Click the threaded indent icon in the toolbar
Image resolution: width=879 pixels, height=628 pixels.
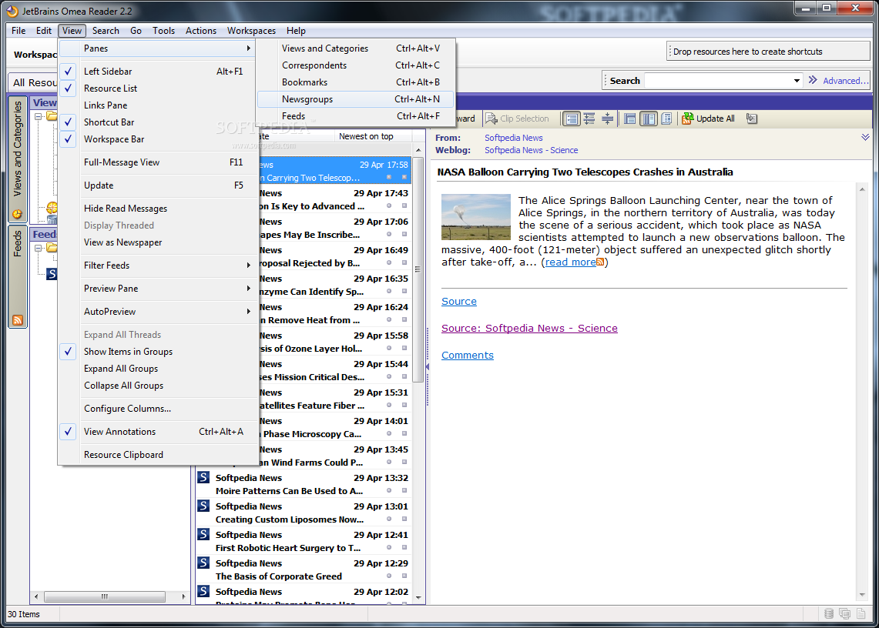pyautogui.click(x=589, y=119)
